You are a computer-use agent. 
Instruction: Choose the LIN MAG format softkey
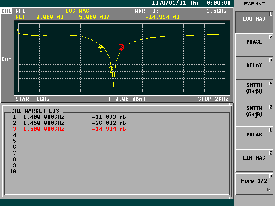254,161
